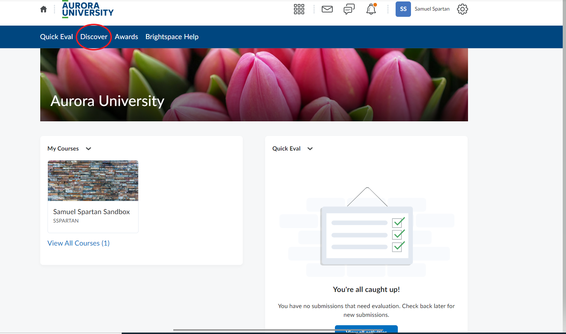566x334 pixels.
Task: Open the Samuel Spartan profile menu
Action: click(x=432, y=9)
